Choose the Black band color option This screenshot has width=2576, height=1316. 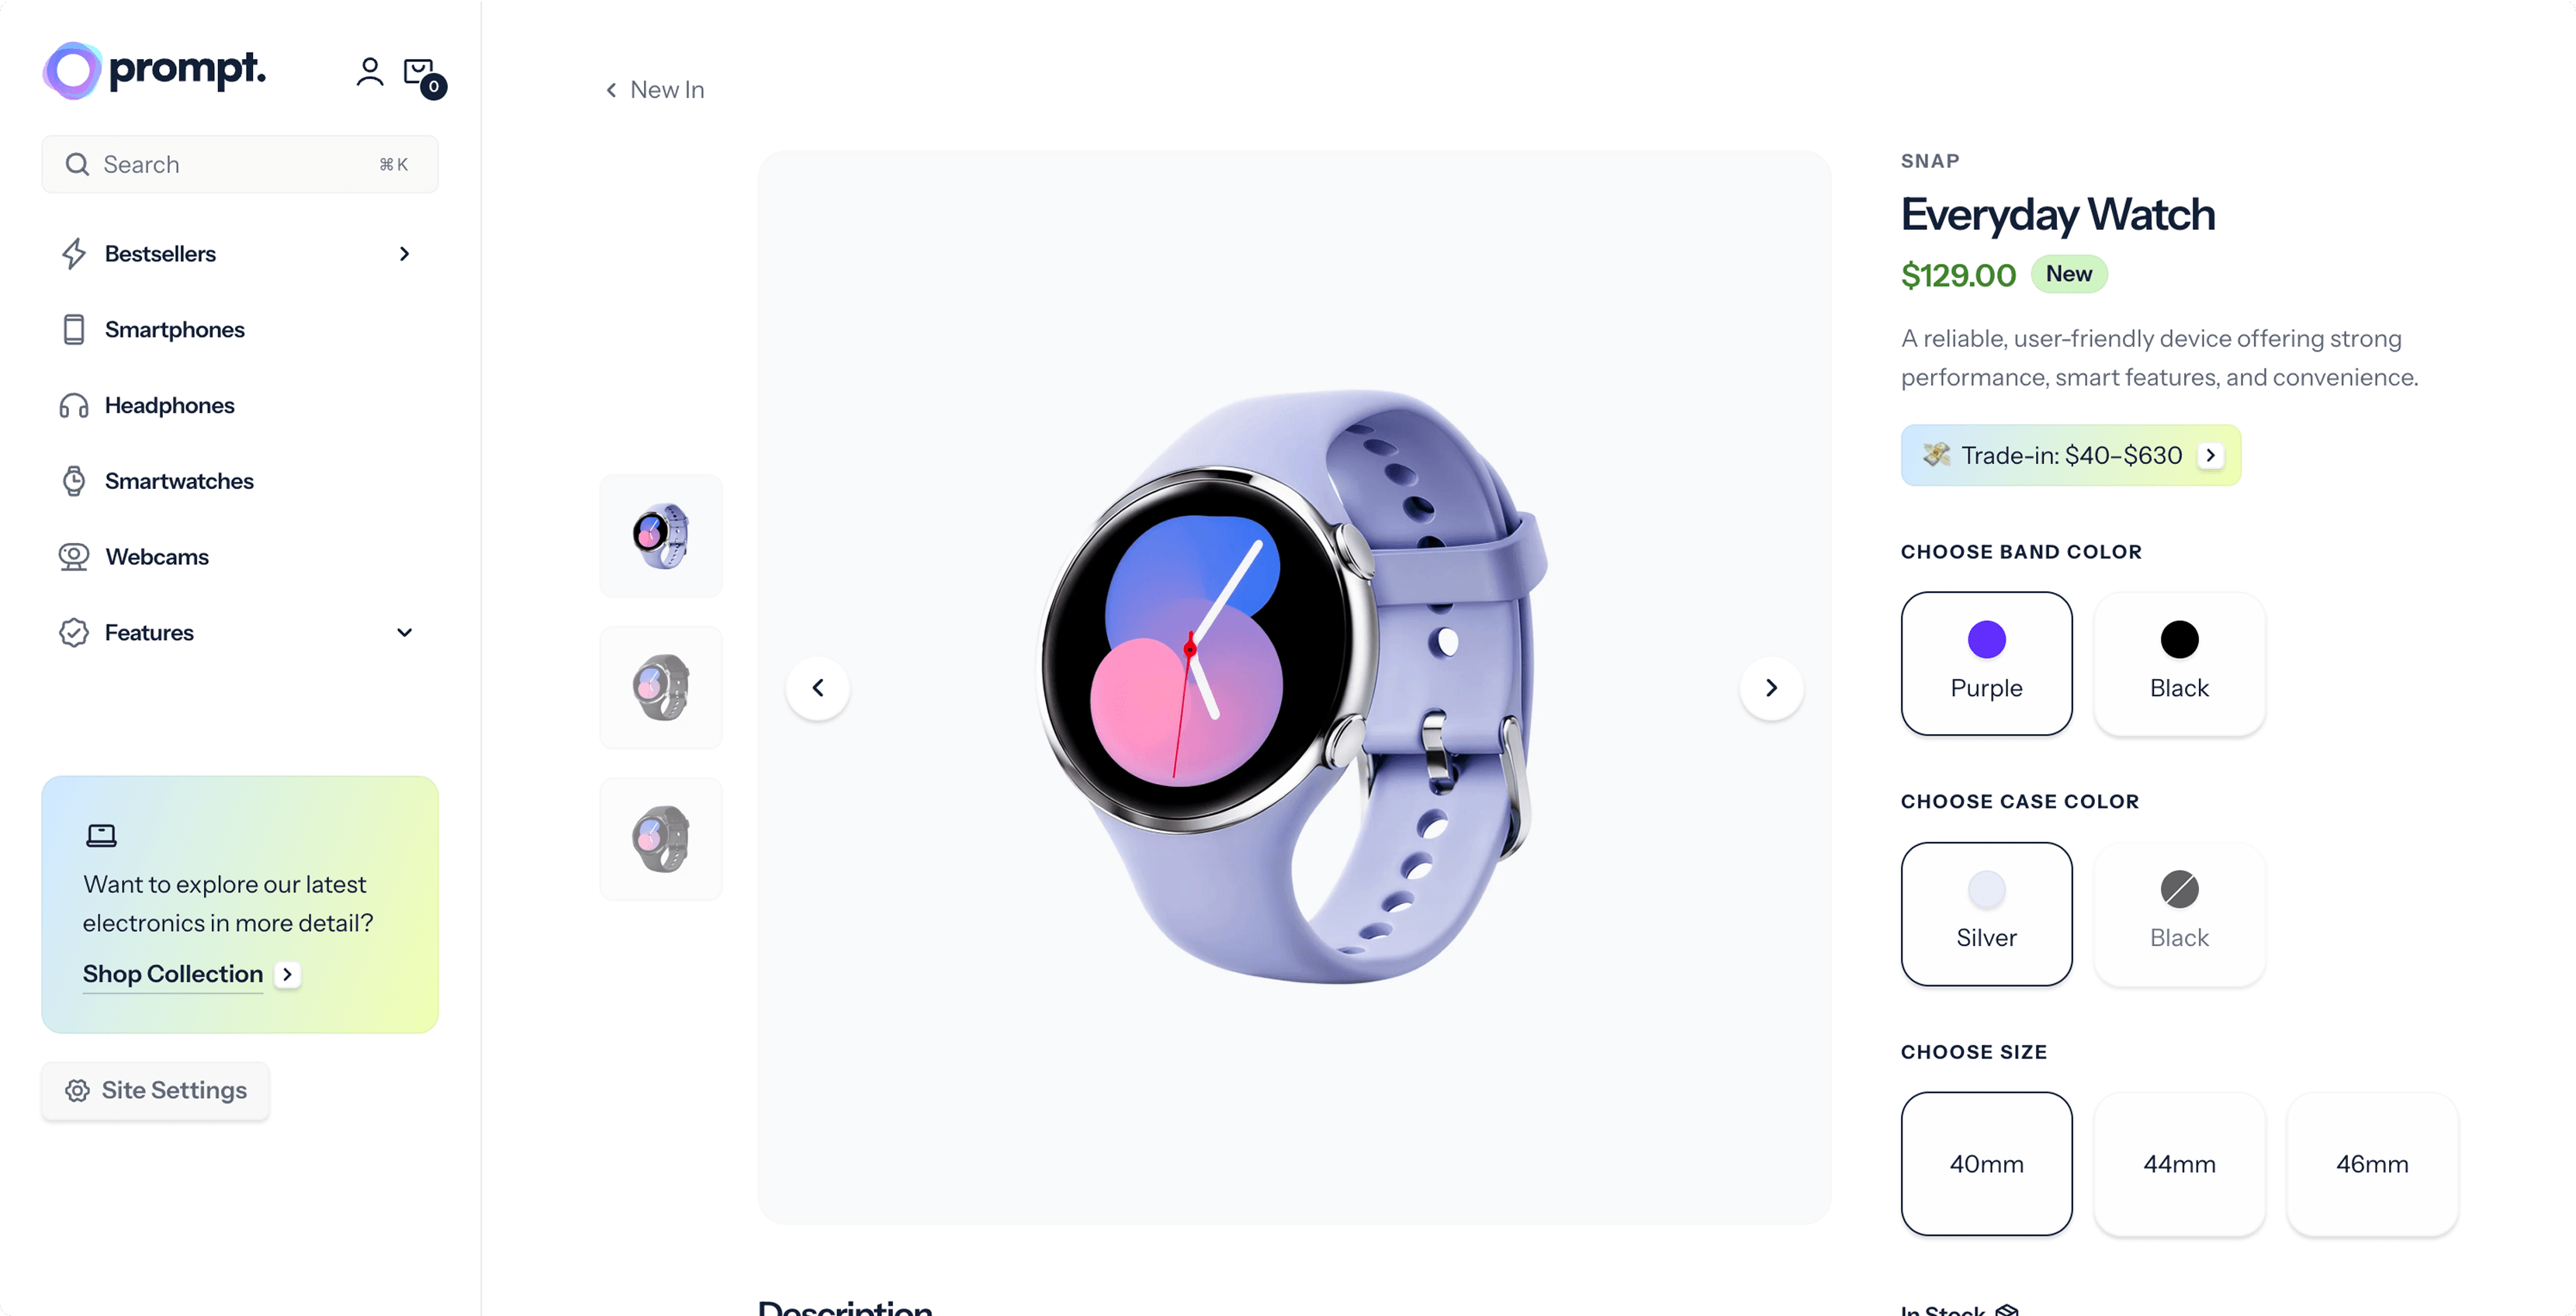point(2179,663)
